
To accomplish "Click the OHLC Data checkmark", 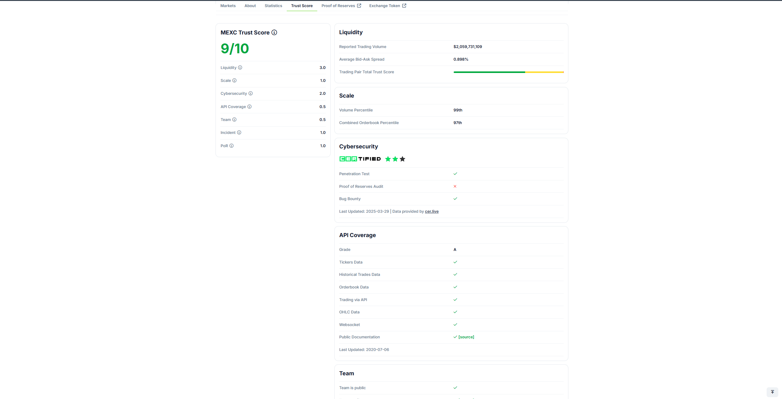I will (455, 312).
